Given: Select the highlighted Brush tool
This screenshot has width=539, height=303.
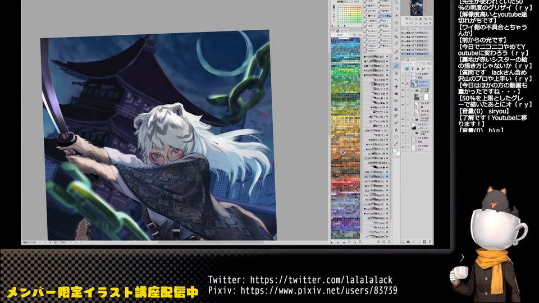Looking at the screenshot, I should [x=396, y=66].
